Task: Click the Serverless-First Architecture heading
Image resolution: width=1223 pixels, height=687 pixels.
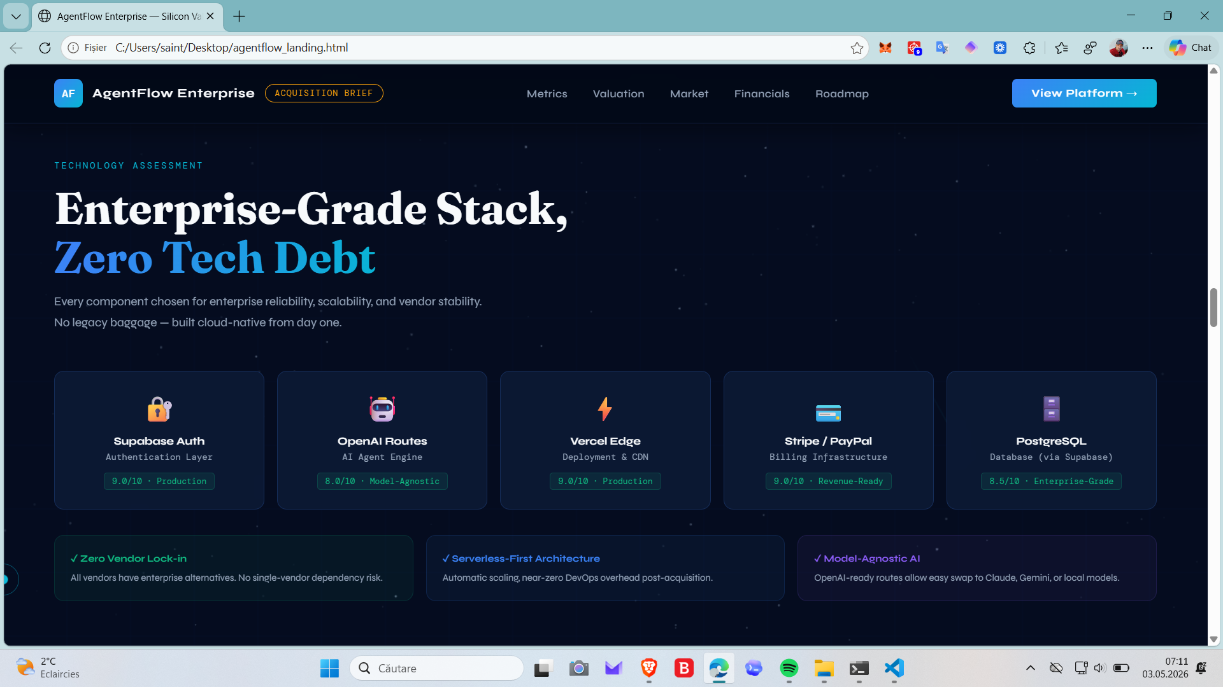Action: point(521,559)
